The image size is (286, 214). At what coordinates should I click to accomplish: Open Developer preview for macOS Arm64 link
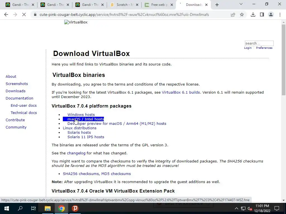tap(117, 124)
